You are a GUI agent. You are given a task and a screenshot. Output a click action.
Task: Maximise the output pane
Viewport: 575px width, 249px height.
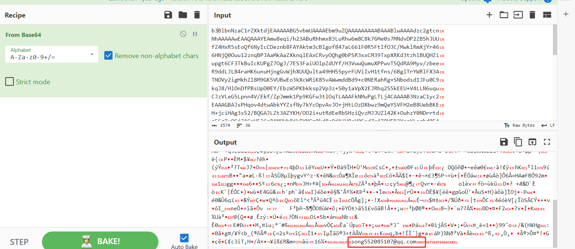click(547, 142)
